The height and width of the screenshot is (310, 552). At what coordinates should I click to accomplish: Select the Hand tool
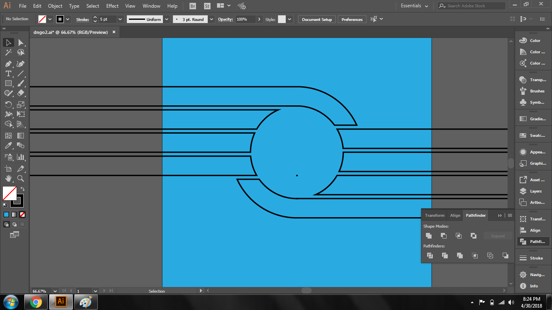[x=8, y=178]
